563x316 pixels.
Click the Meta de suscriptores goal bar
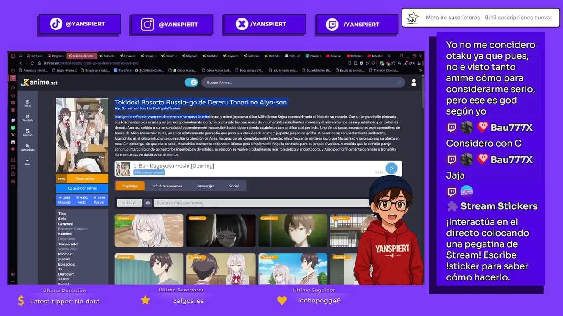tap(481, 18)
